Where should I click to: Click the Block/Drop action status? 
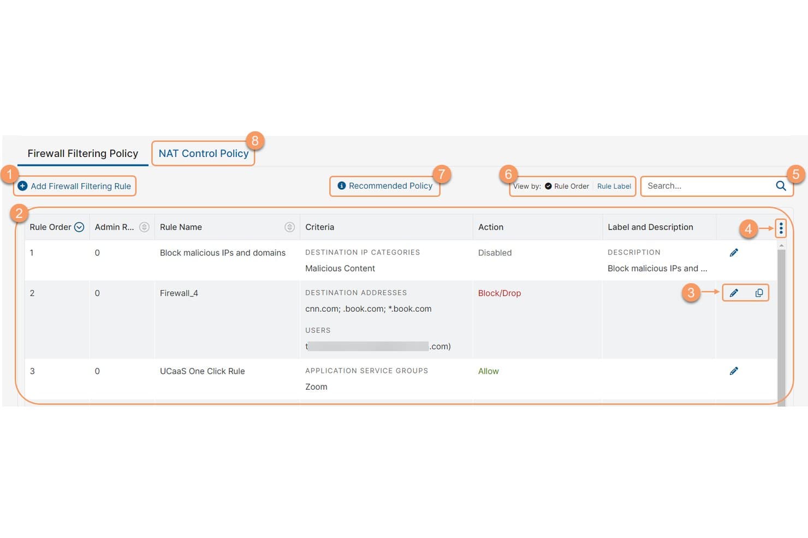[500, 293]
